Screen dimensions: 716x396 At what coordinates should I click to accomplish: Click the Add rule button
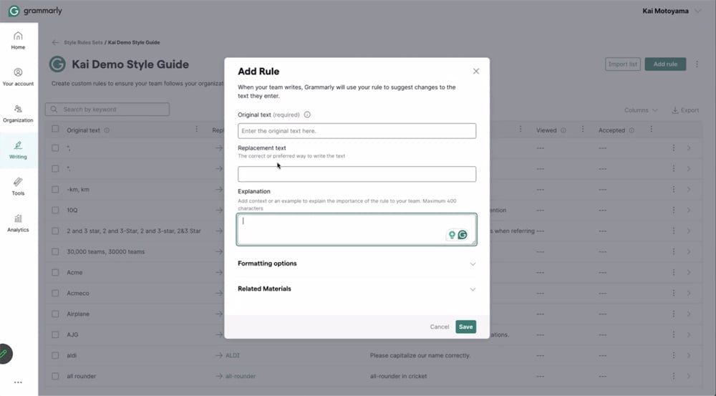[665, 64]
